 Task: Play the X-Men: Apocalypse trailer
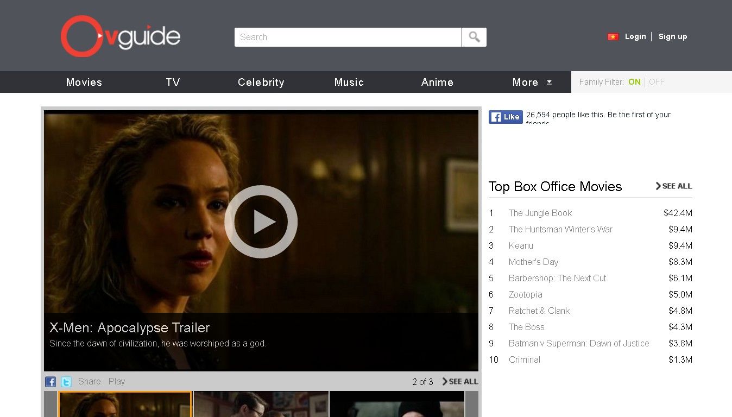pos(261,222)
